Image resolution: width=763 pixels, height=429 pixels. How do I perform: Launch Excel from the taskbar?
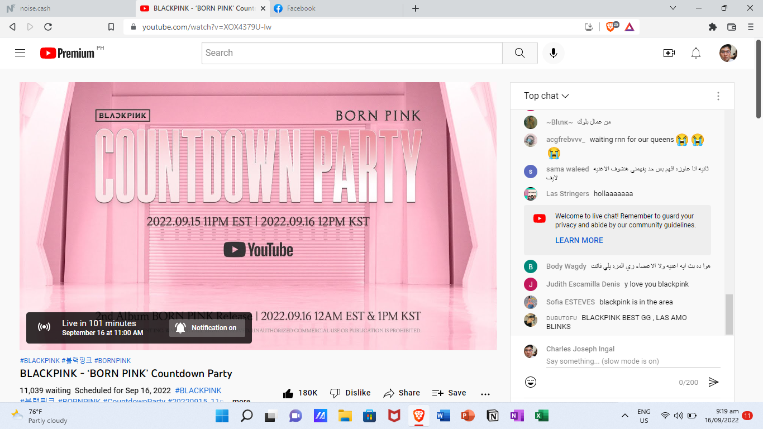tap(542, 416)
